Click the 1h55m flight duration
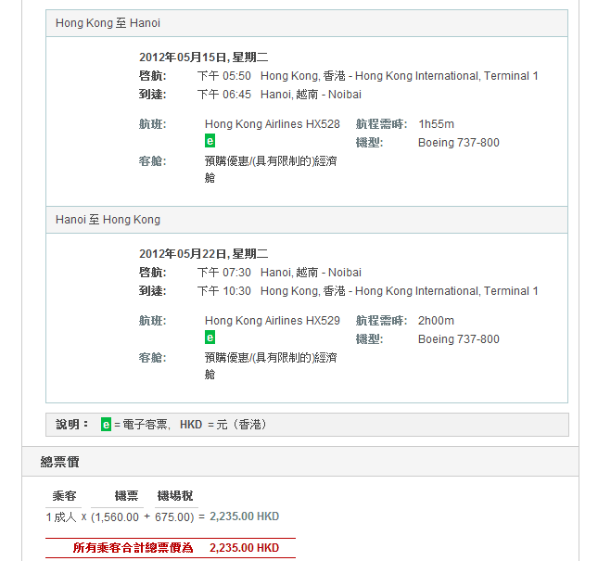The width and height of the screenshot is (598, 561). [436, 124]
